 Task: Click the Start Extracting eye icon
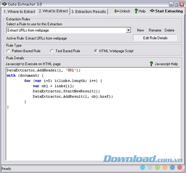152,11
